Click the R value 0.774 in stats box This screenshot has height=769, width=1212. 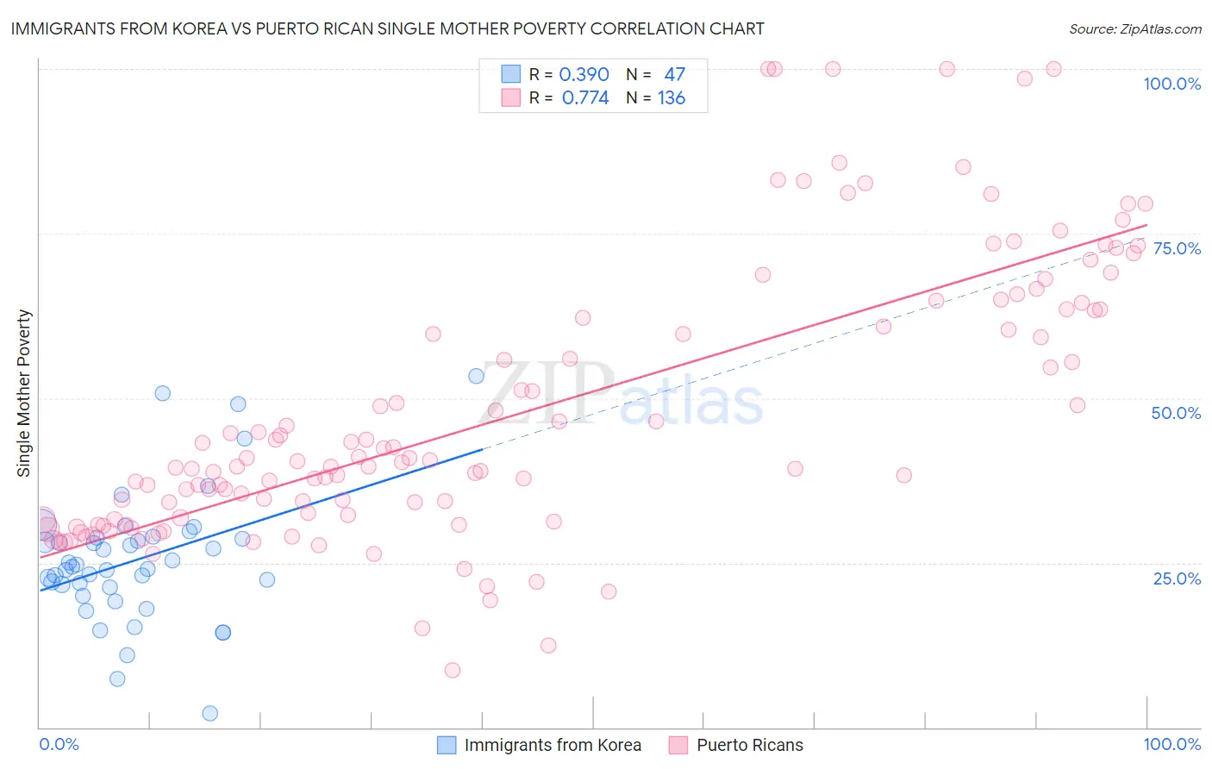[585, 97]
